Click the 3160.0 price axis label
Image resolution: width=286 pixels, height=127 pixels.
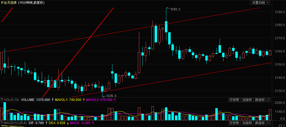pos(279,51)
